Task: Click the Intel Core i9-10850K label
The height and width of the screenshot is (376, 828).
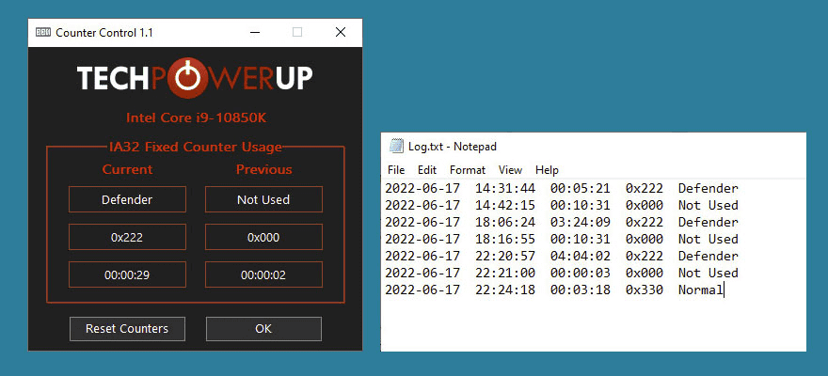Action: (x=196, y=117)
